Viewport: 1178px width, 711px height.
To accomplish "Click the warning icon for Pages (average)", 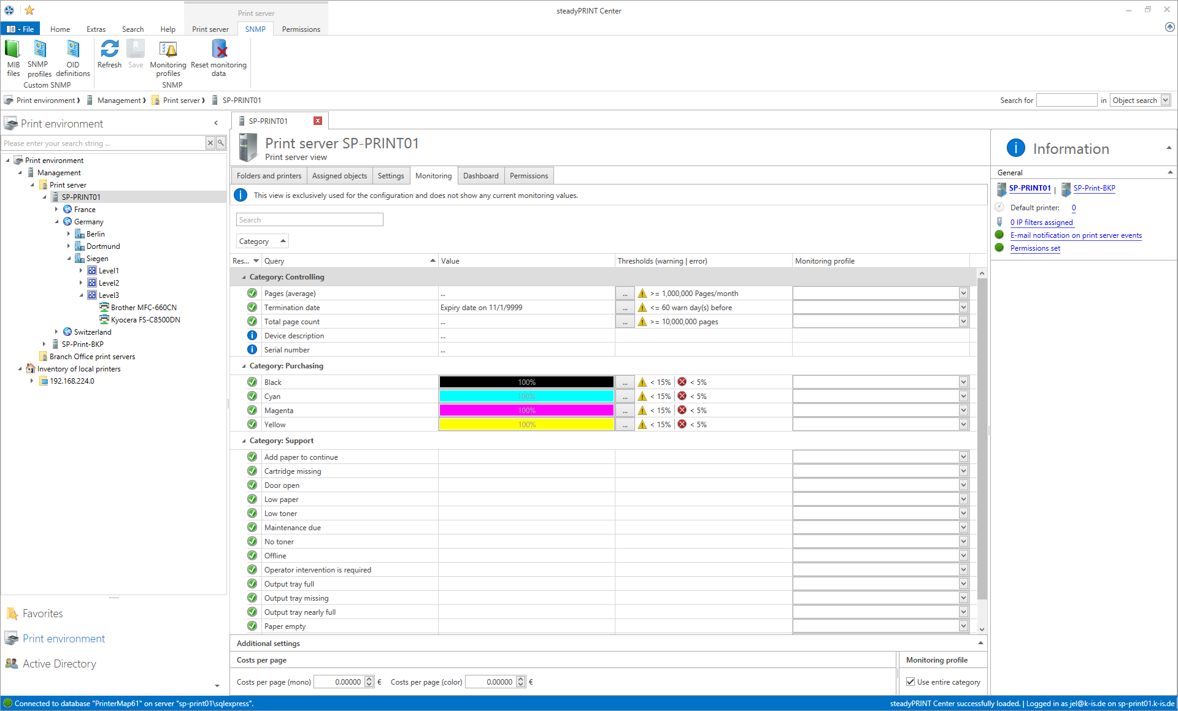I will point(642,294).
